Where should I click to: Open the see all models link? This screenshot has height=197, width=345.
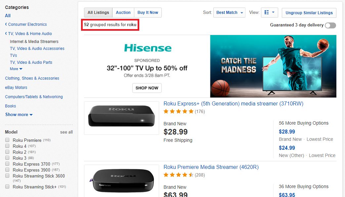[66, 132]
